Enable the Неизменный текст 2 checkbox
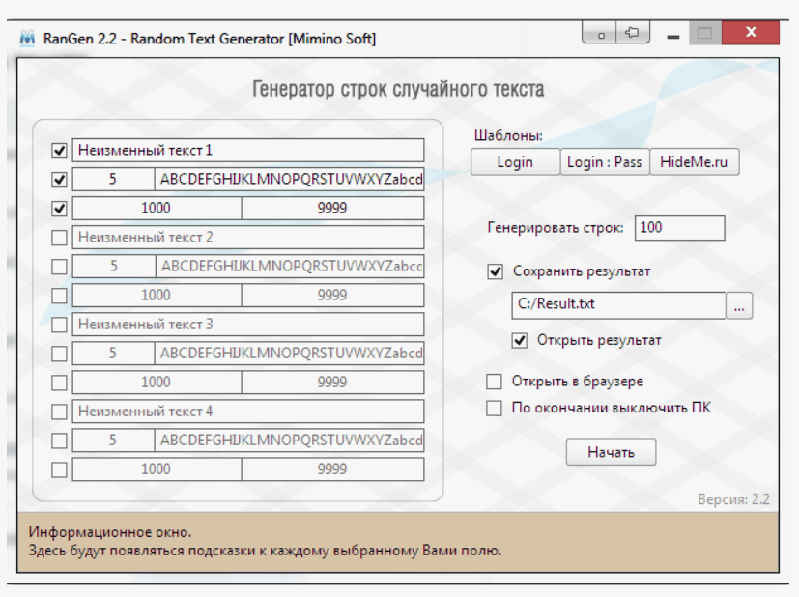Viewport: 799px width, 597px height. pyautogui.click(x=59, y=237)
